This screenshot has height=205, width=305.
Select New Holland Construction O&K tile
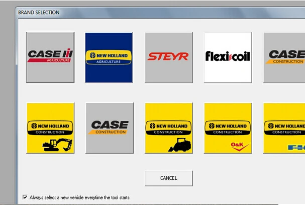[228, 128]
